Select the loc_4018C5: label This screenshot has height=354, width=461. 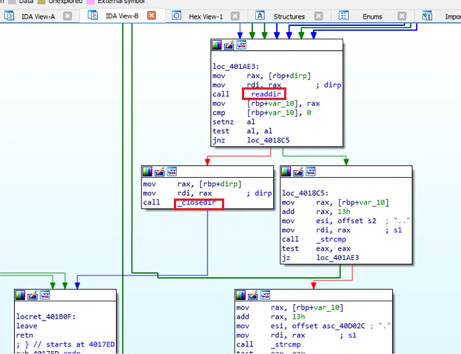pyautogui.click(x=305, y=193)
